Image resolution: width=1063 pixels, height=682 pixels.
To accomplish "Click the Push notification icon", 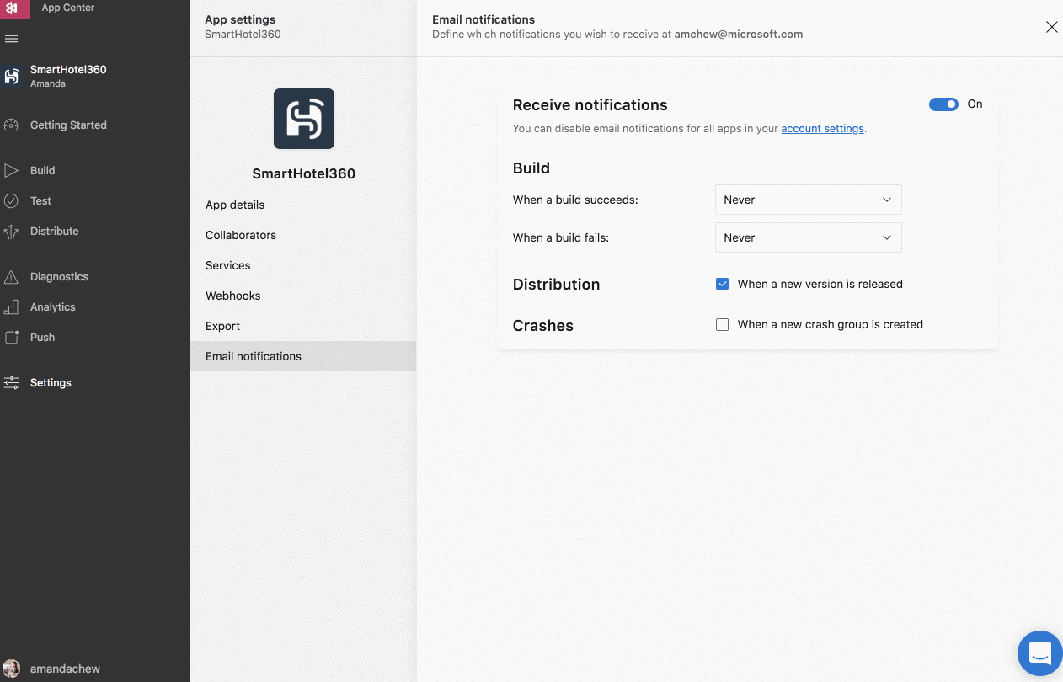I will tap(11, 338).
